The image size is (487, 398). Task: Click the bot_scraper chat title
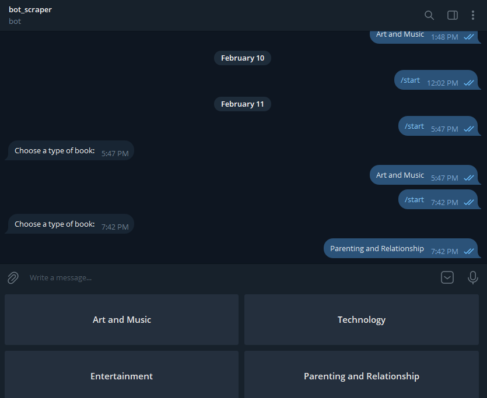click(x=30, y=9)
